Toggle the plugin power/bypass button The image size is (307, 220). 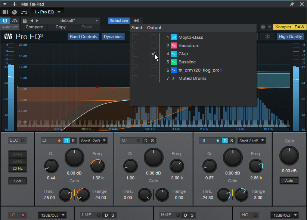(6, 21)
